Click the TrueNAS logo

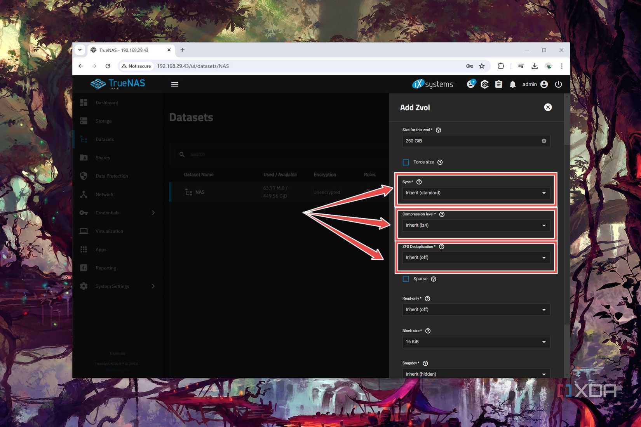(118, 84)
